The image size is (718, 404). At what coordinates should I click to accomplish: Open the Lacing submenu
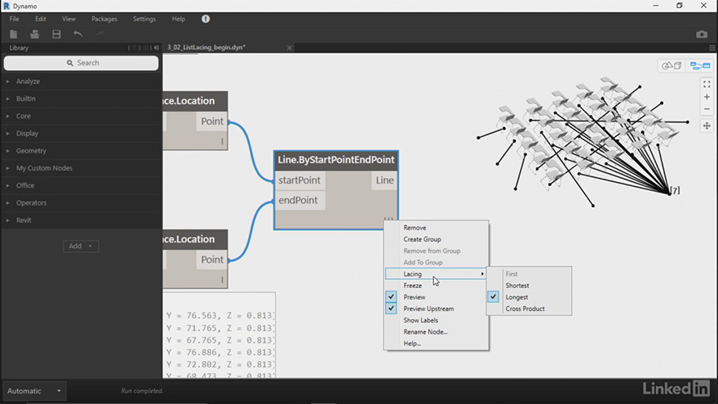437,274
